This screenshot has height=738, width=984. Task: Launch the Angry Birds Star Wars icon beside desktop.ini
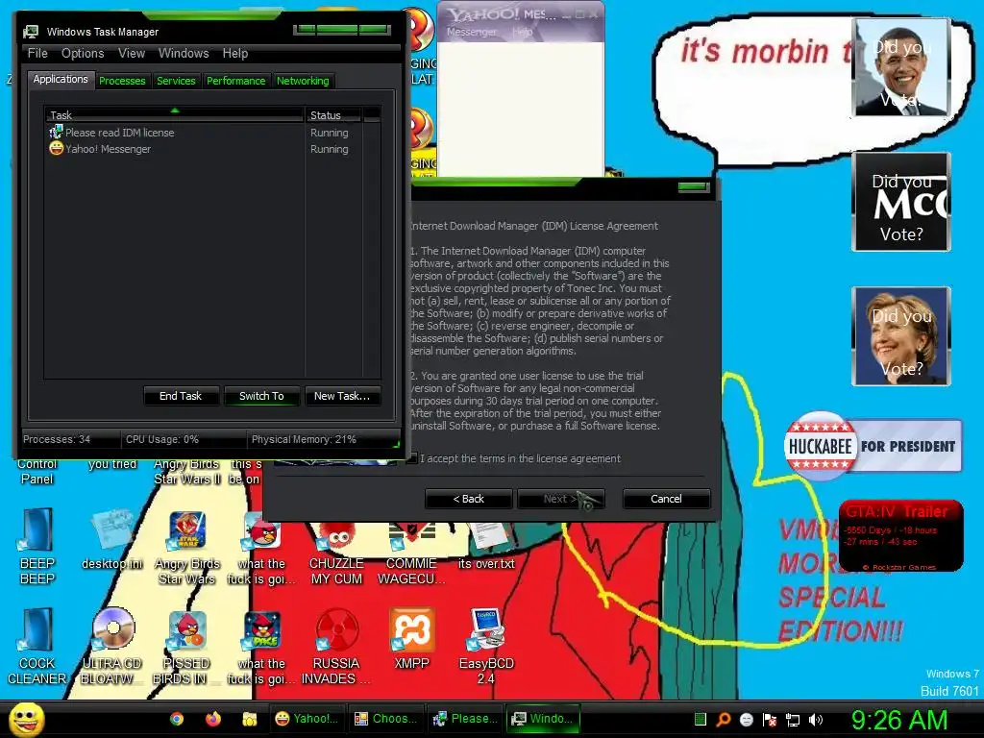pyautogui.click(x=187, y=547)
